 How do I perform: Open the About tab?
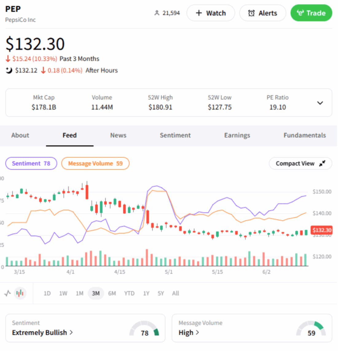tap(20, 135)
